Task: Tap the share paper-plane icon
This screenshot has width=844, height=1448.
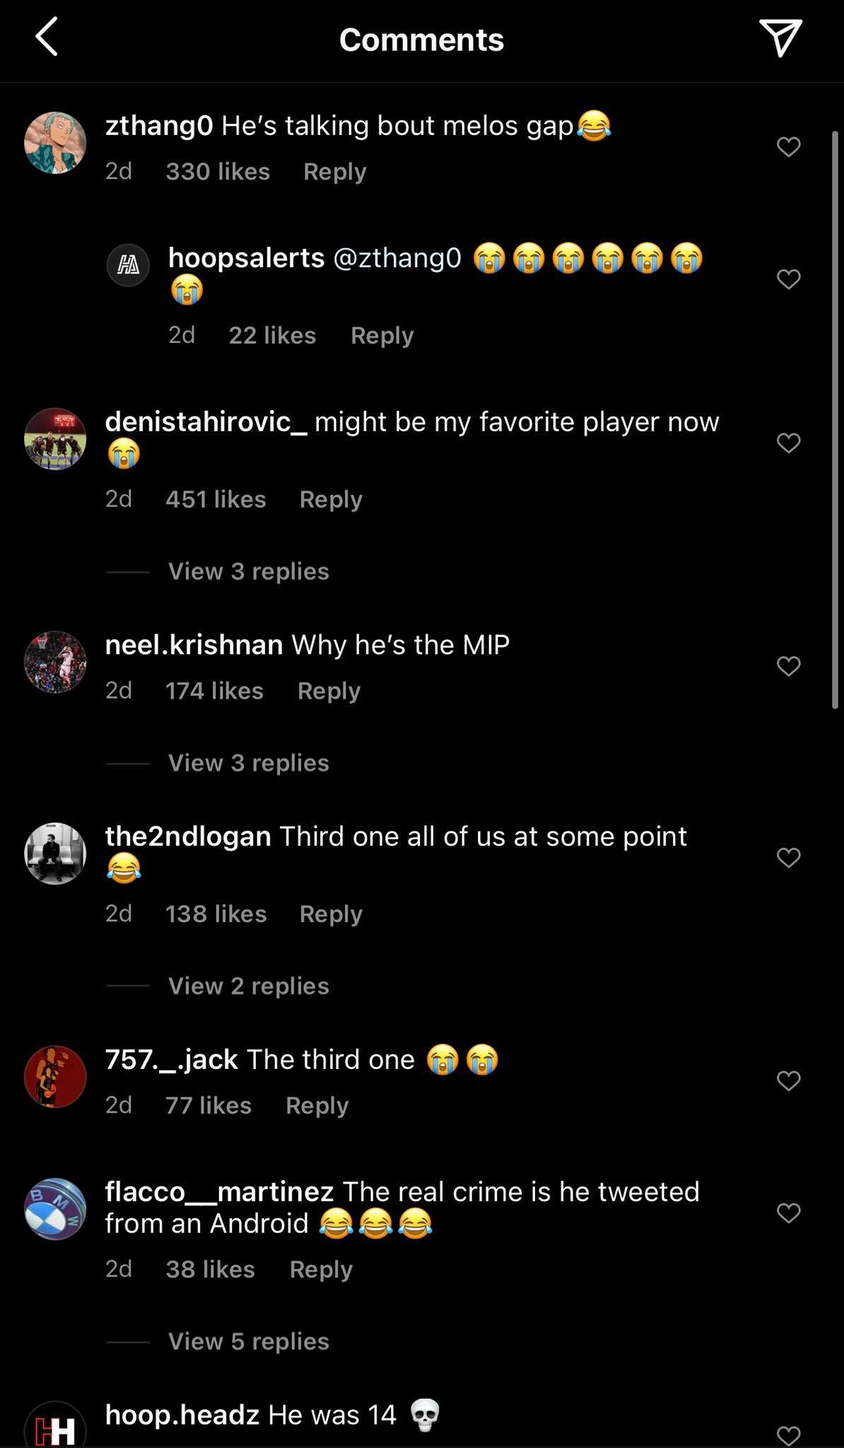Action: point(780,37)
